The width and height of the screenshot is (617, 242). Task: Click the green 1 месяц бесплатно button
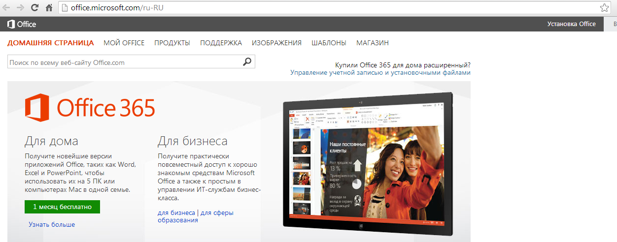pos(63,207)
